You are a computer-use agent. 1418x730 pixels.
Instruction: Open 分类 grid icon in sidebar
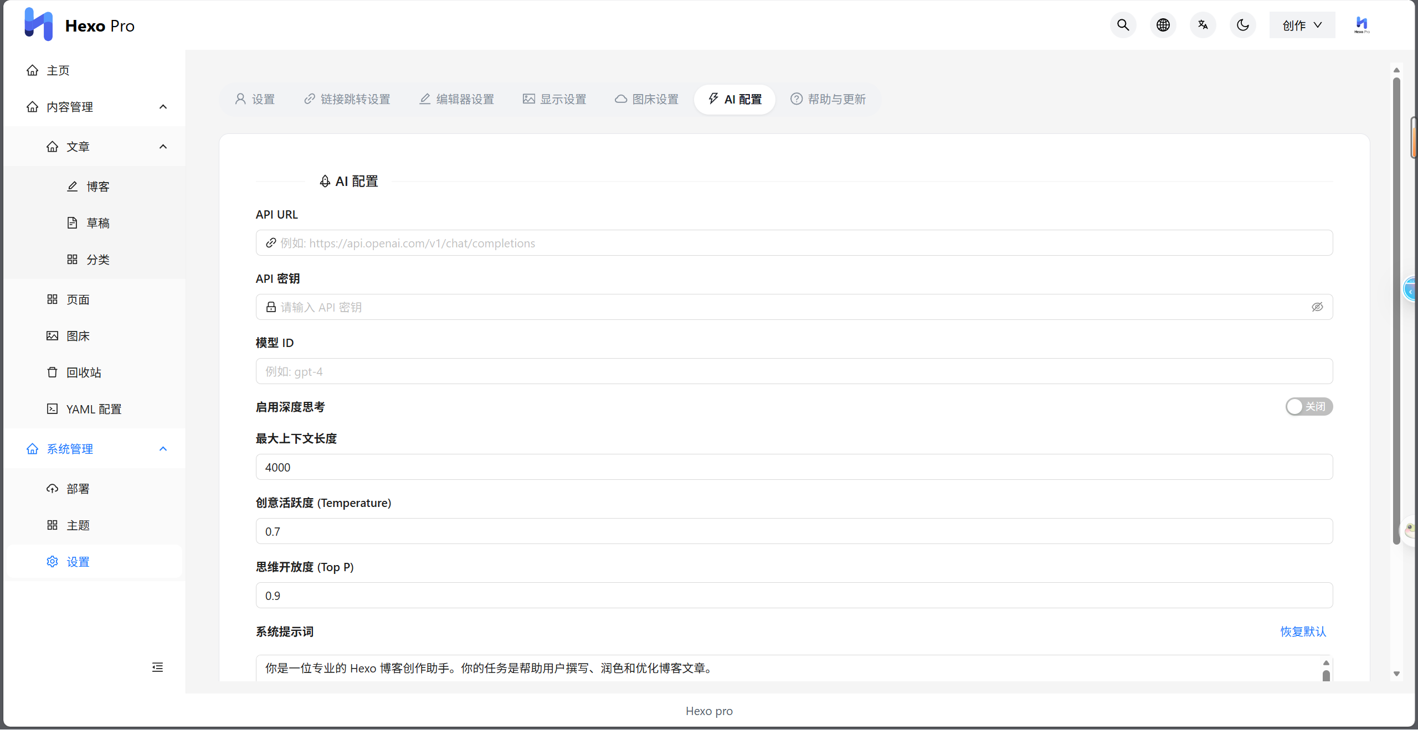click(x=72, y=260)
